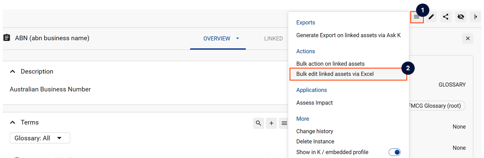This screenshot has height=158, width=484.
Task: Click the clipboard icon beside ABN title
Action: pyautogui.click(x=7, y=38)
